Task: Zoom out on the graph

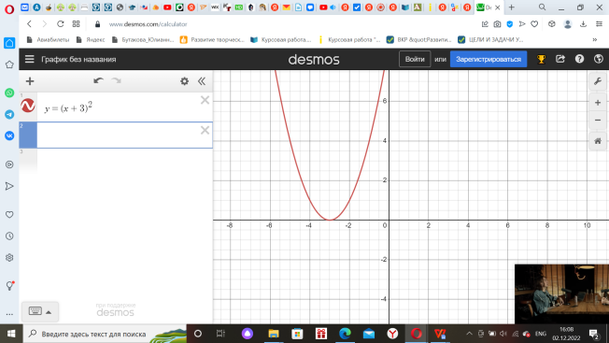Action: tap(598, 120)
